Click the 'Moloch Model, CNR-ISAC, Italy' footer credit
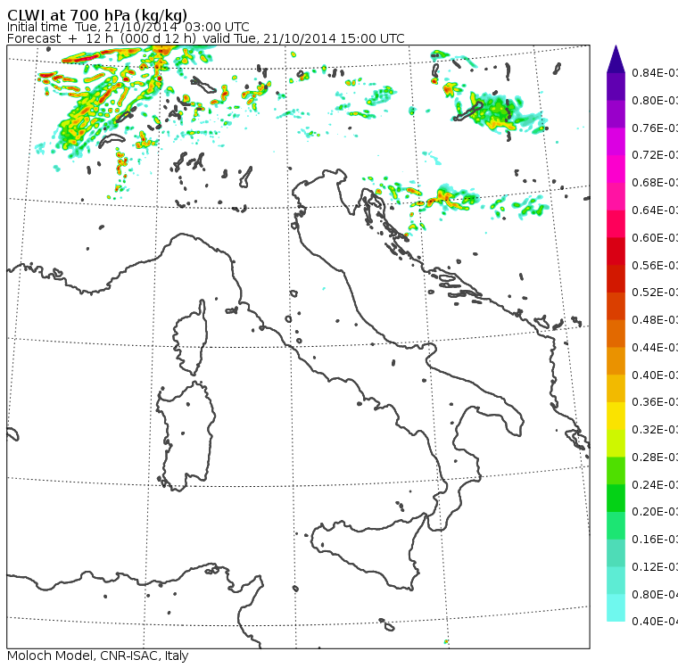The height and width of the screenshot is (668, 678). pyautogui.click(x=98, y=656)
